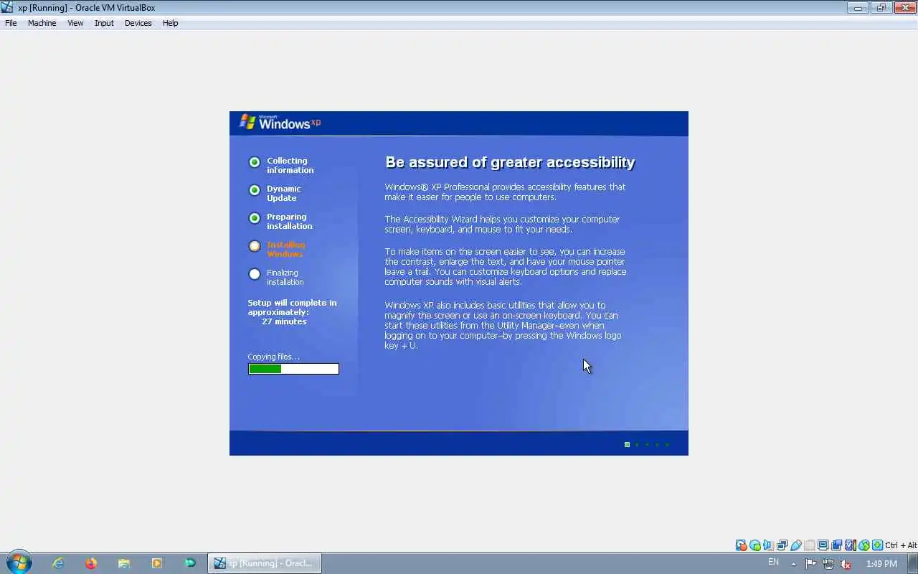Click the 1:49 PM clock

881,564
